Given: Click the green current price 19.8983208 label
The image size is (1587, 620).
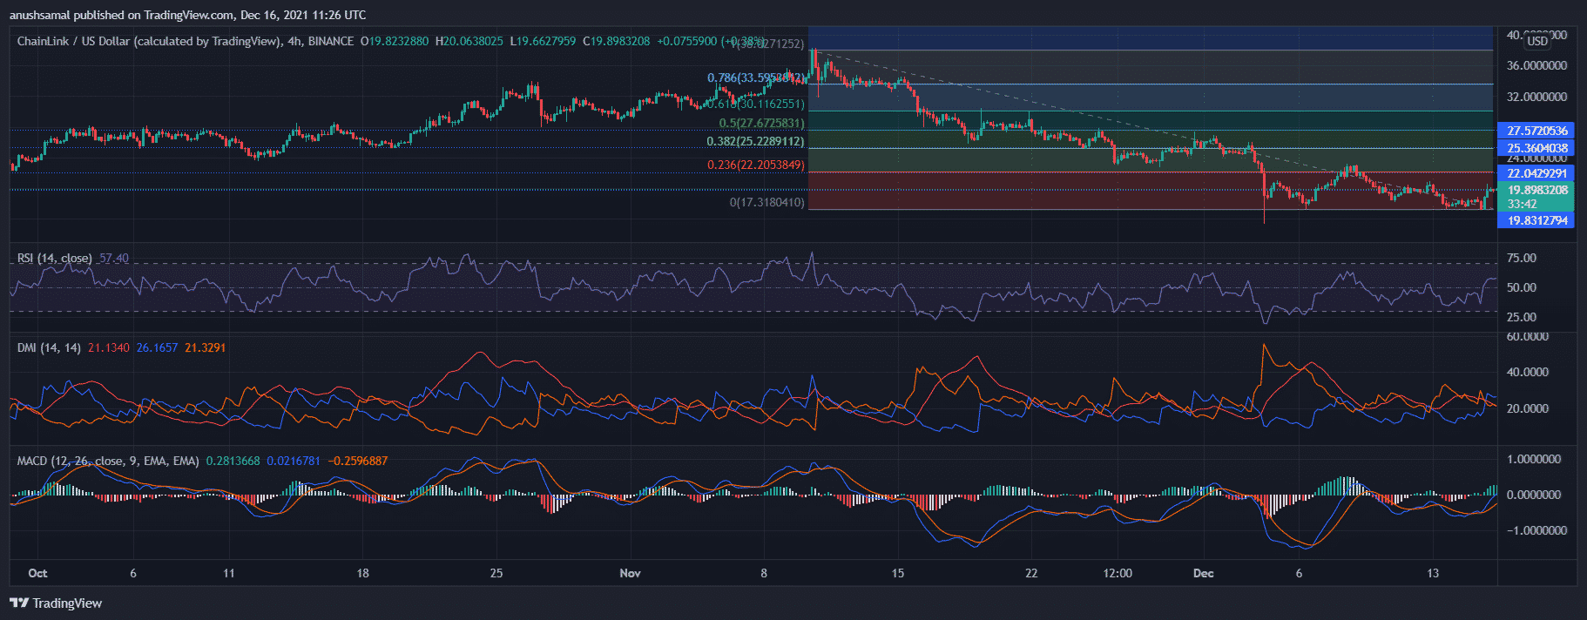Looking at the screenshot, I should [x=1536, y=190].
